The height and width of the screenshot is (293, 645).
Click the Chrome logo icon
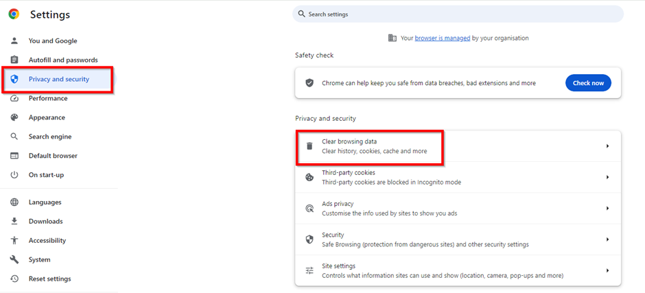(x=14, y=14)
